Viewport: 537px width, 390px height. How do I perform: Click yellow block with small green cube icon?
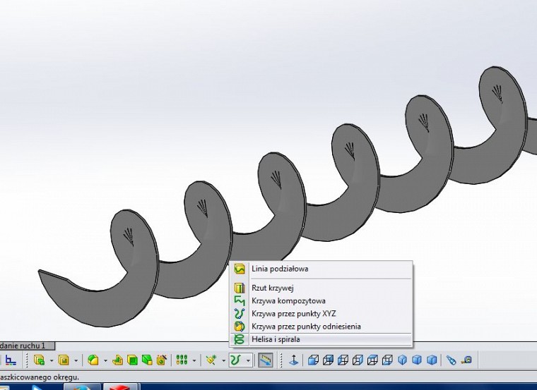tap(40, 360)
